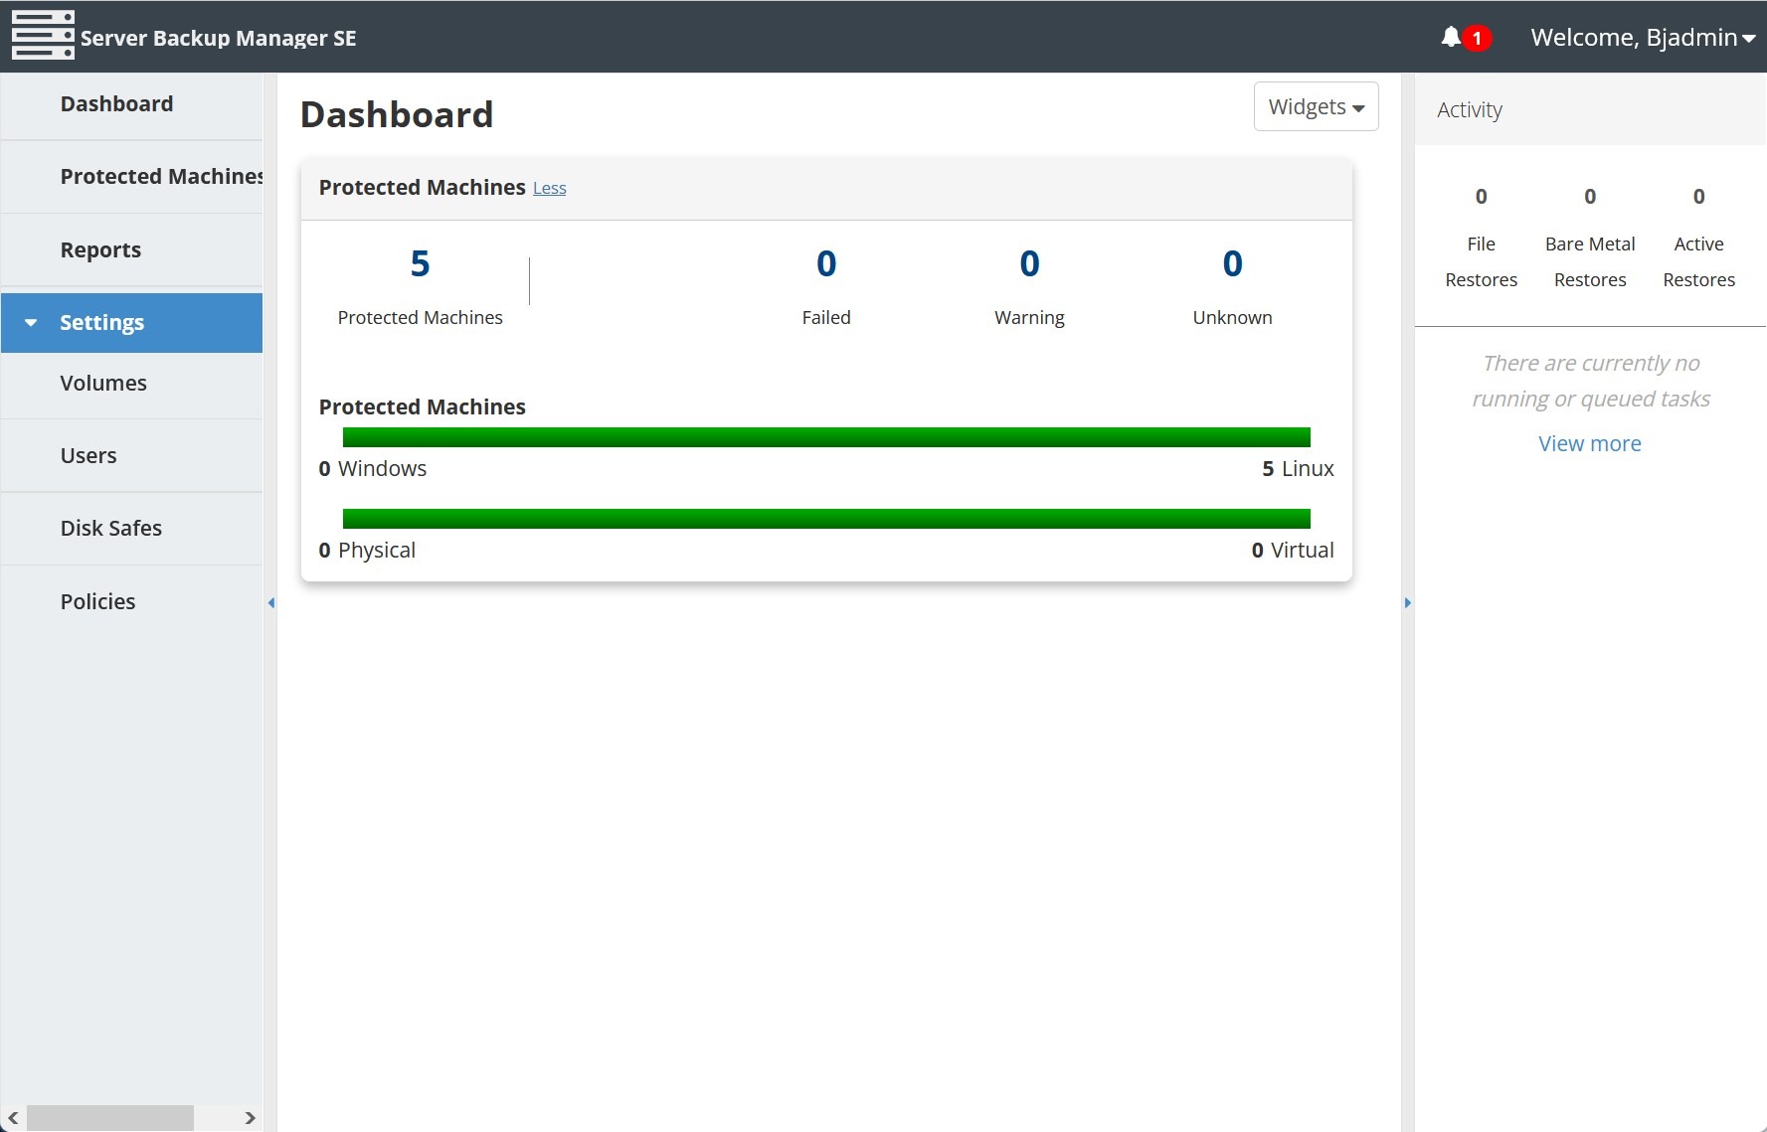The image size is (1767, 1132).
Task: Click the Unknown machines count
Action: [x=1232, y=263]
